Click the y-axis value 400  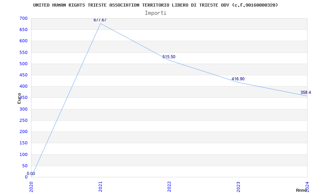point(24,86)
